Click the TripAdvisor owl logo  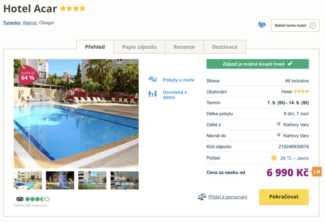[x=19, y=199]
